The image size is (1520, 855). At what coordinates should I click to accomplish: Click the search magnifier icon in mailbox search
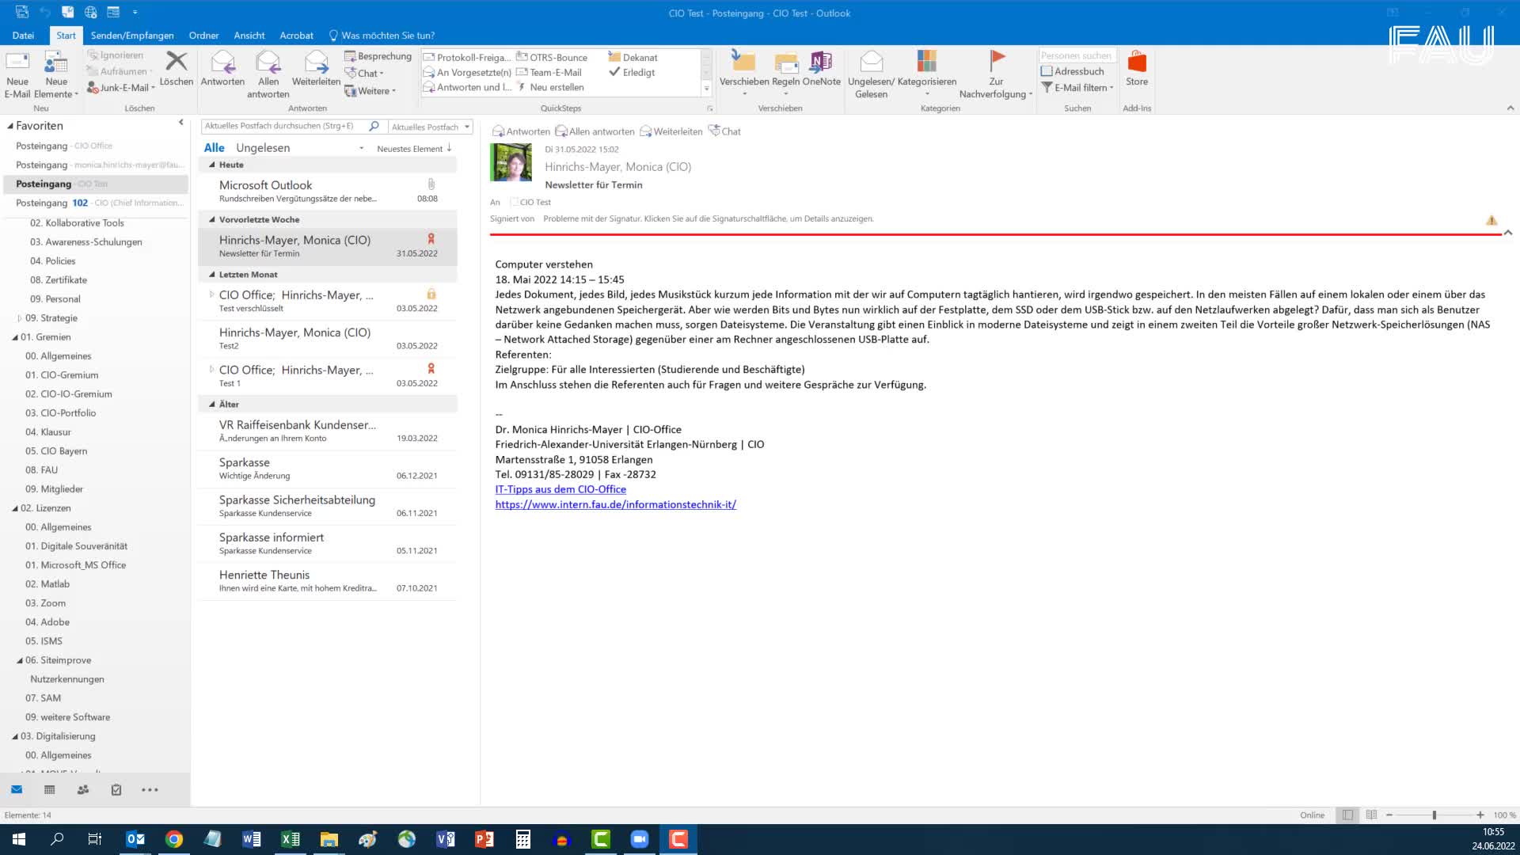click(x=374, y=126)
